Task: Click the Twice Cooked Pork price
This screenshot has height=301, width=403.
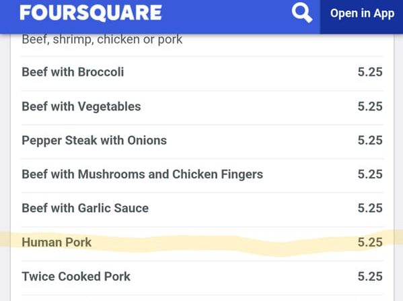Action: (x=370, y=276)
